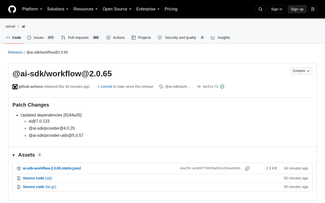Viewport: 325px width, 203px height.
Task: Expand the Solutions menu
Action: pyautogui.click(x=58, y=9)
